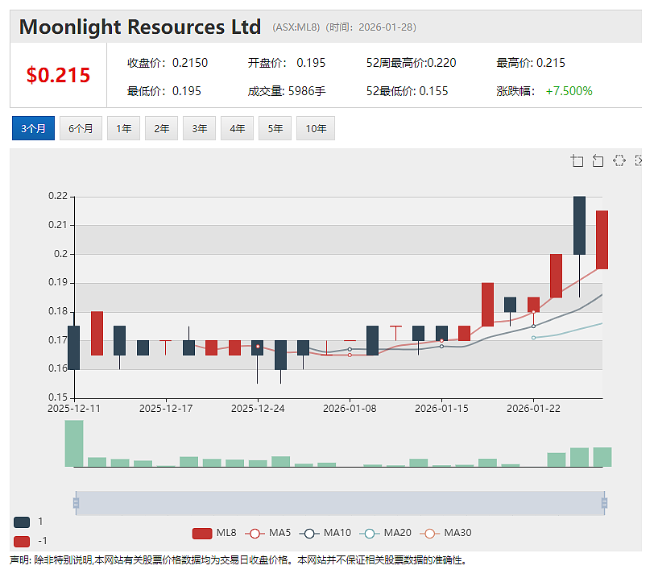
Task: Click the 最高价: 0.215 text
Action: (531, 63)
